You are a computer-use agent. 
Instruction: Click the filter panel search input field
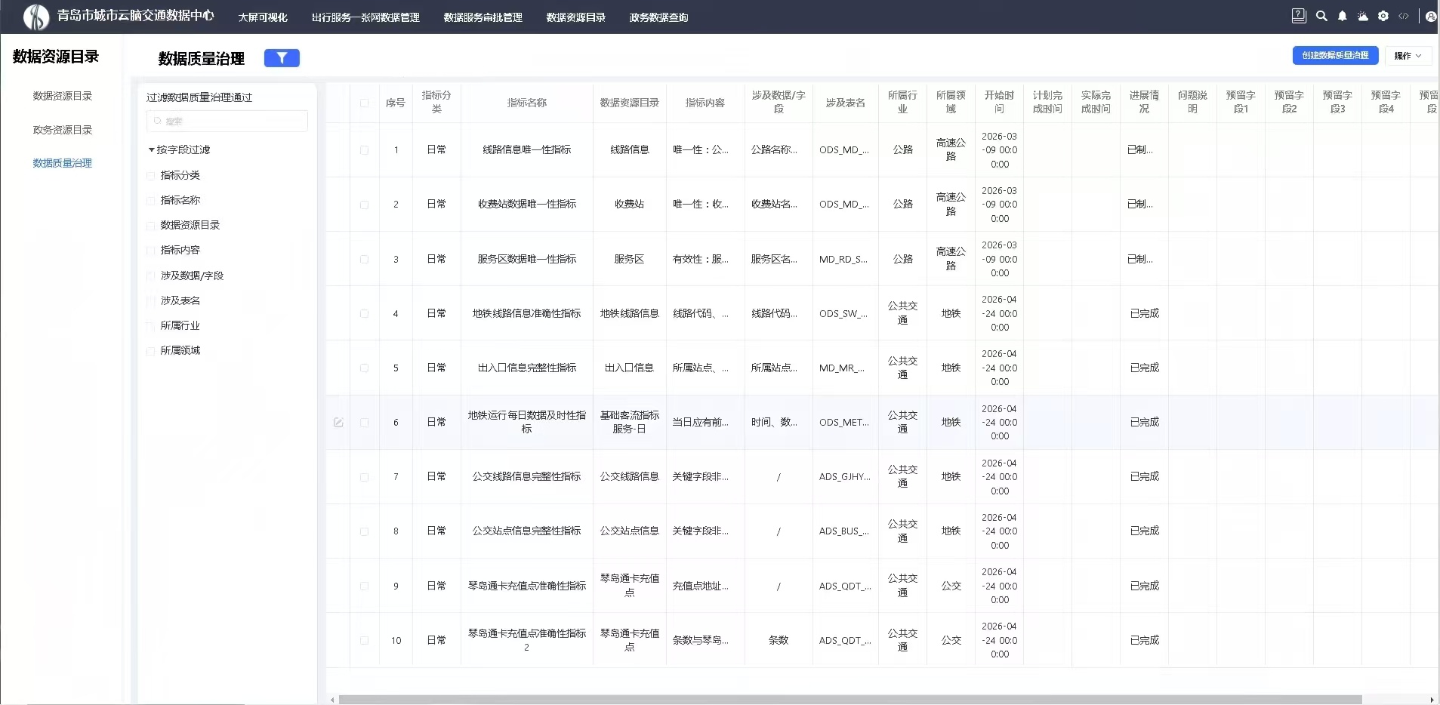(227, 121)
